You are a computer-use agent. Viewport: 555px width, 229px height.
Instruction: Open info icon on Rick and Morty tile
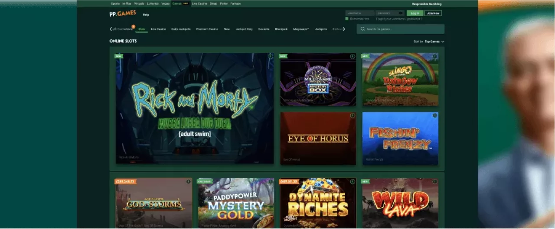point(270,56)
